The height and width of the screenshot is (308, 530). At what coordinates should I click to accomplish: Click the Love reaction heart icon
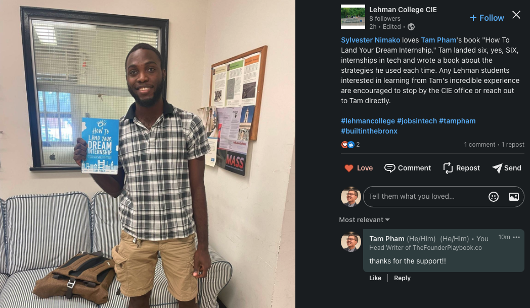(x=349, y=168)
